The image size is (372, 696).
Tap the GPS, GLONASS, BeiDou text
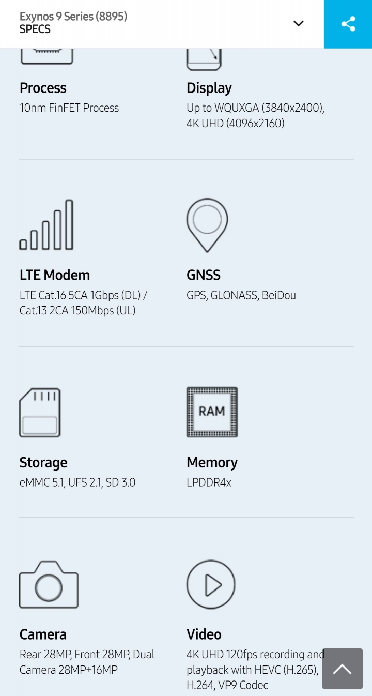coord(241,295)
